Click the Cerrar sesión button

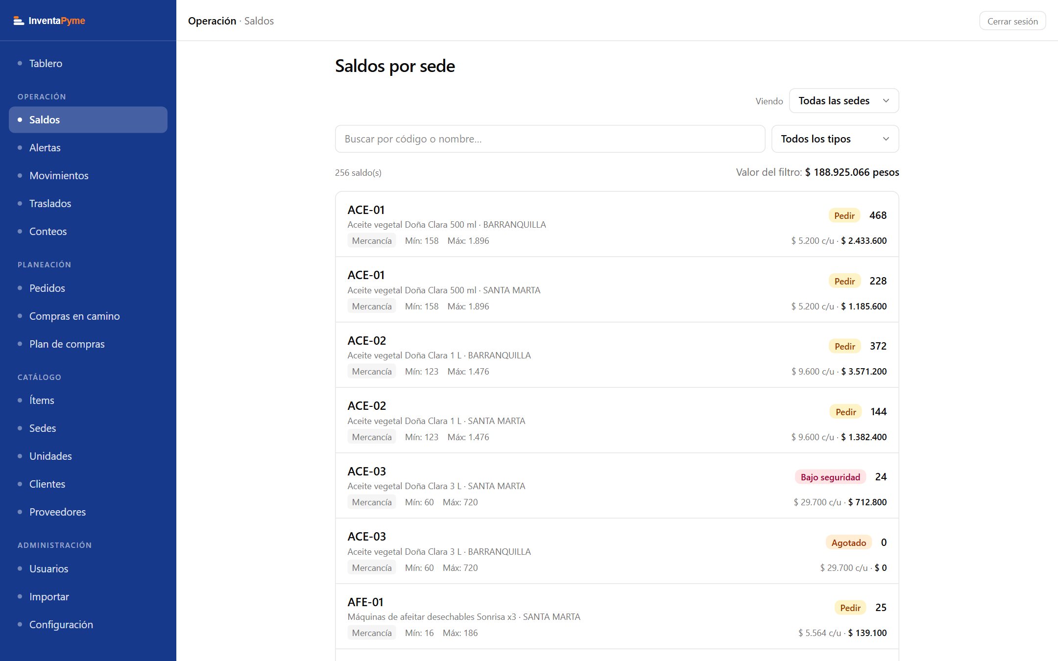pos(1012,21)
